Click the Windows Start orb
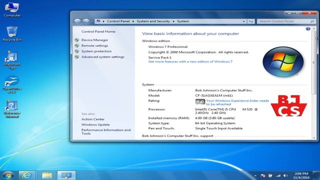Screen dimensions: 320x180 8,175
